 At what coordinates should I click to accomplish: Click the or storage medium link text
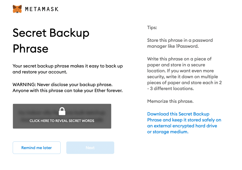click(168, 132)
